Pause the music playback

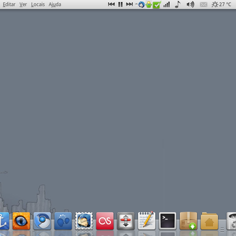pos(120,4)
